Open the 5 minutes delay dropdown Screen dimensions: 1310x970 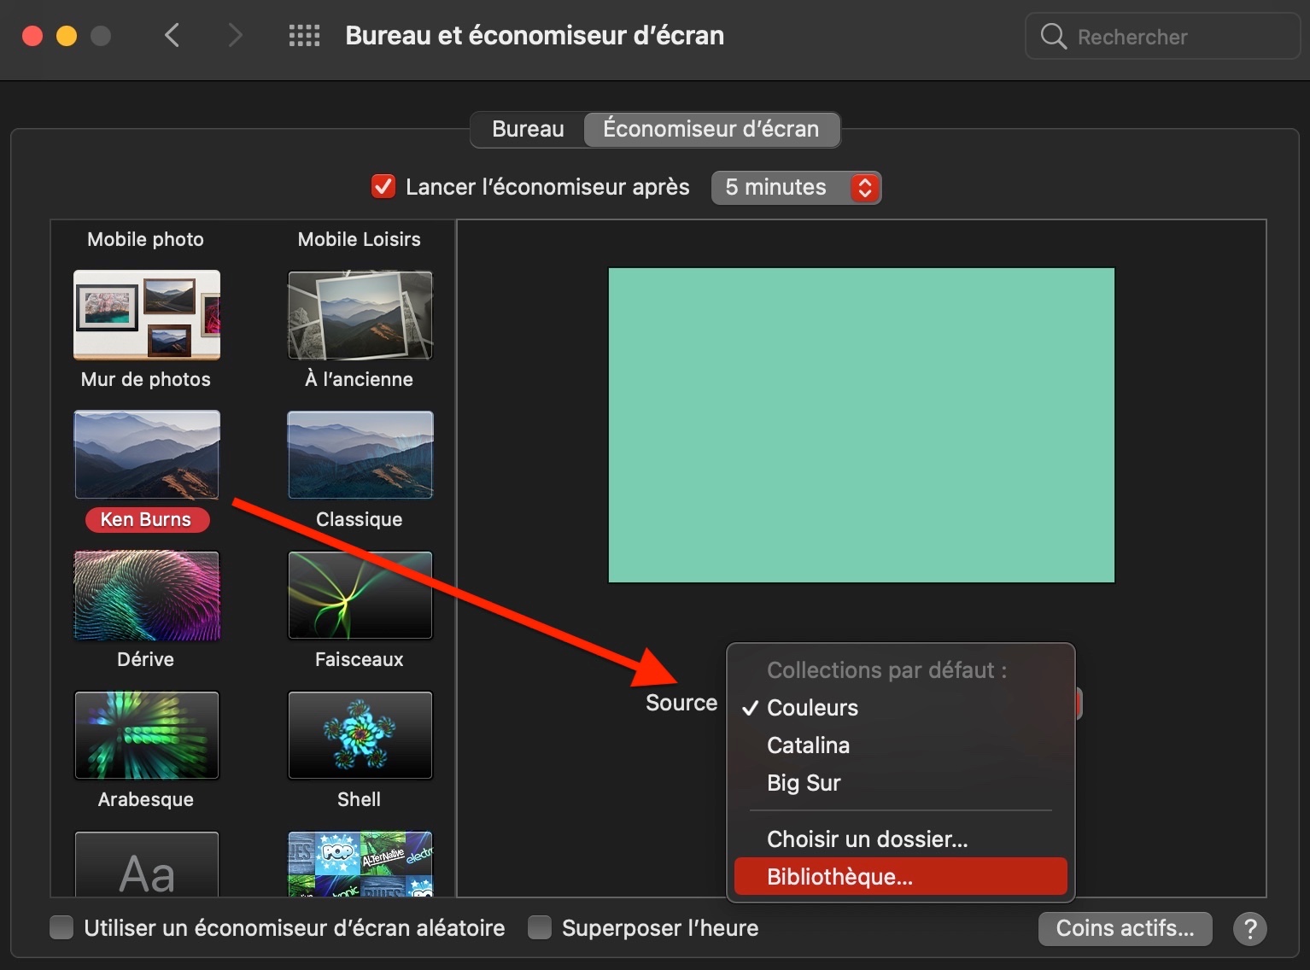[x=796, y=187]
